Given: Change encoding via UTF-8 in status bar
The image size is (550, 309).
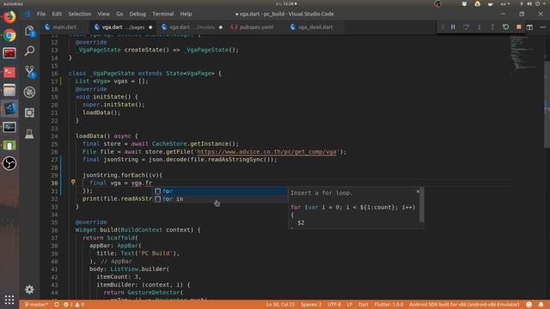Looking at the screenshot, I should 334,305.
